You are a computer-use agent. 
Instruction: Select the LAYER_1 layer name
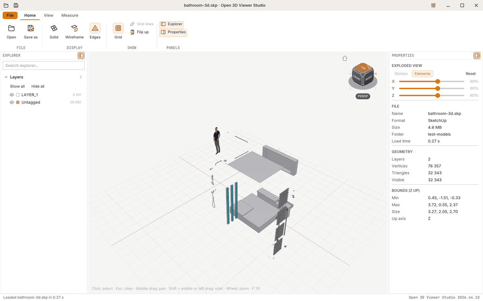[x=29, y=95]
